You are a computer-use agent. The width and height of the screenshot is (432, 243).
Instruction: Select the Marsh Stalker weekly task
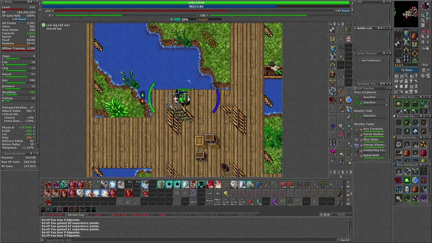click(373, 134)
